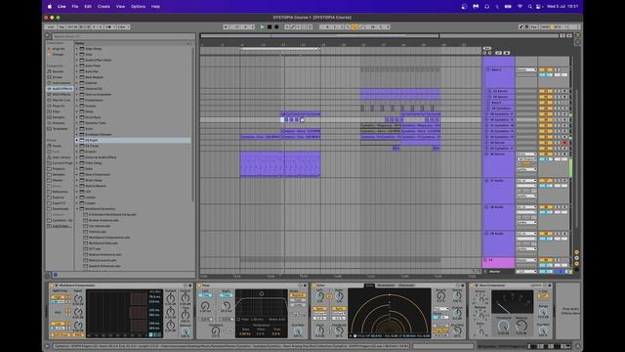Viewport: 625px width, 352px height.
Task: Open macOS Spotlight search
Action: coord(529,7)
